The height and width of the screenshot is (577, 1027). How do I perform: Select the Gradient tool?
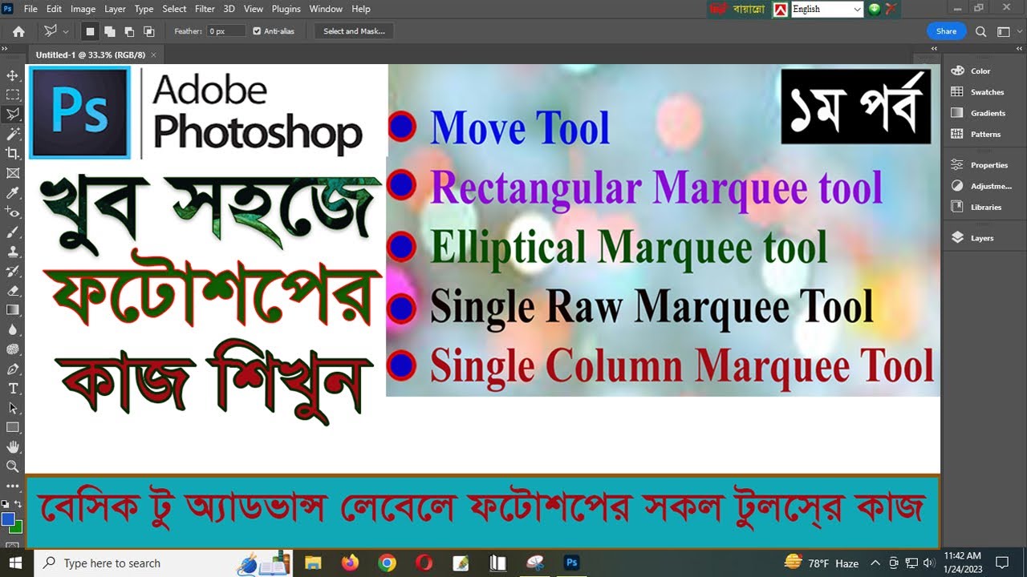[13, 309]
